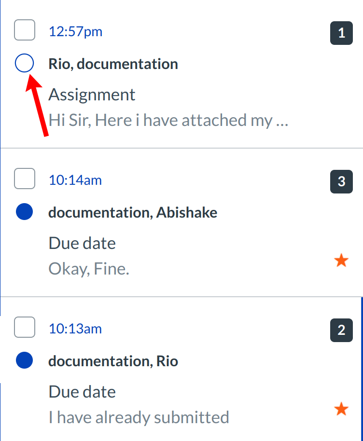Click the "Hi Sir, Here i have attached" preview

168,120
